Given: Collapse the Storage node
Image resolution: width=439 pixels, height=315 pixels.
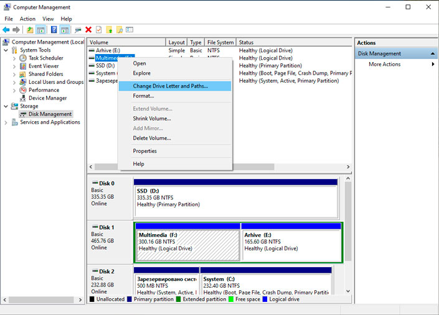Looking at the screenshot, I should pos(6,106).
